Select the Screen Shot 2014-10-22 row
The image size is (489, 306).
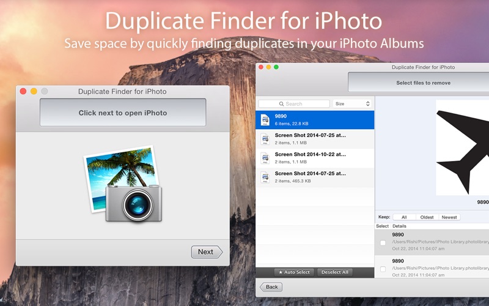[x=315, y=158]
